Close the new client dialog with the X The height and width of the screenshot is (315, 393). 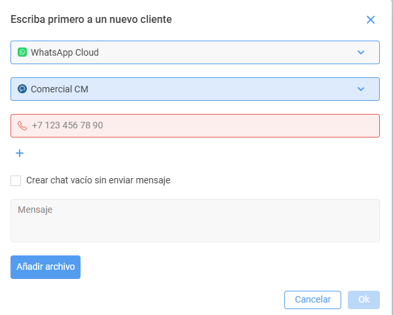[371, 20]
